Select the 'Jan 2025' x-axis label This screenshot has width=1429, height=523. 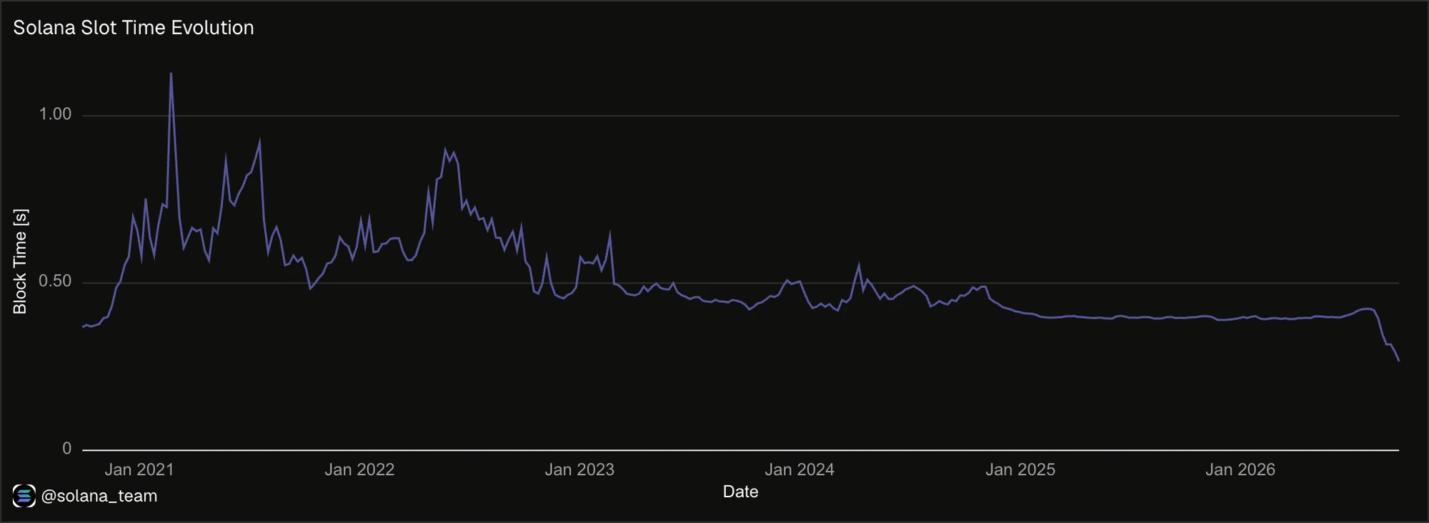1020,469
